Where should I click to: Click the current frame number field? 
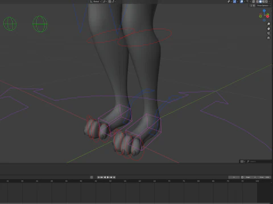coord(234,177)
